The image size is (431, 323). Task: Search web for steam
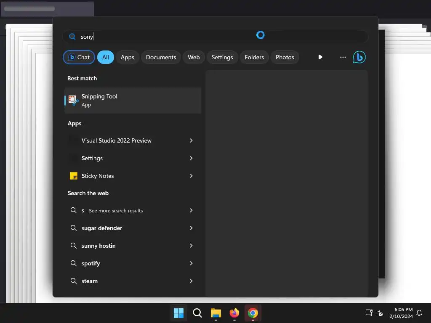point(133,281)
